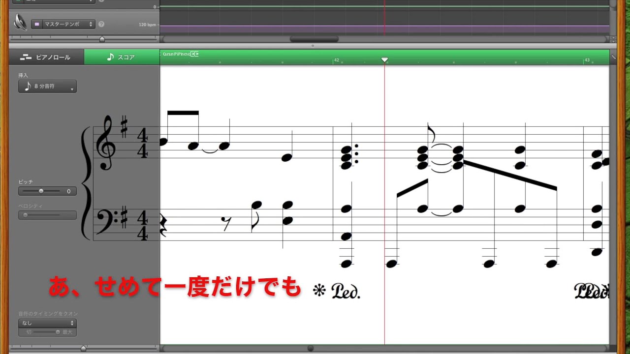Open help for the master tempo track

(101, 24)
